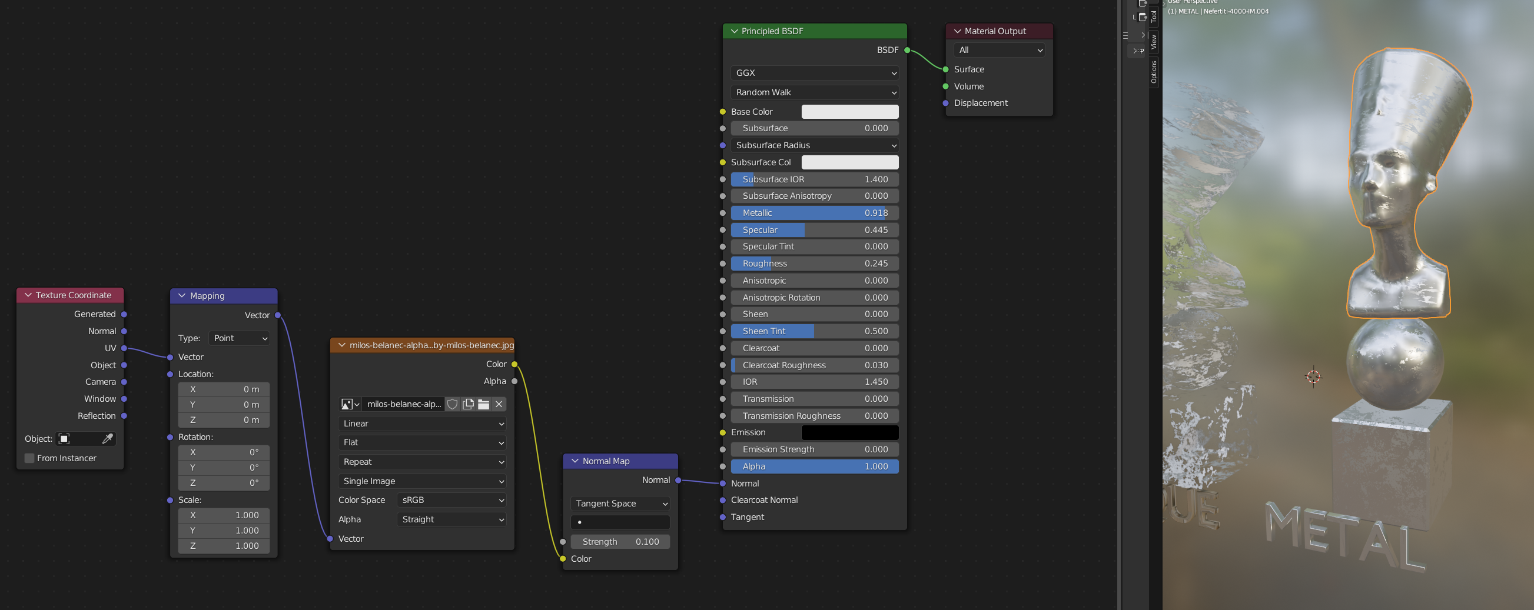Click the Displacement socket on Material Output
1534x610 pixels.
click(945, 103)
